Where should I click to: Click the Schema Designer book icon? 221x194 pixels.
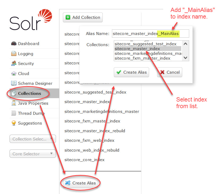(14, 83)
